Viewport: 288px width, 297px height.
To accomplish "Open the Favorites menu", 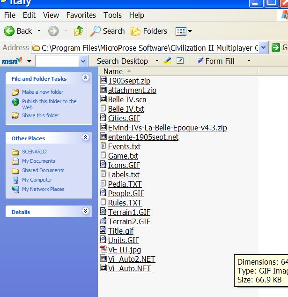I will pyautogui.click(x=81, y=15).
